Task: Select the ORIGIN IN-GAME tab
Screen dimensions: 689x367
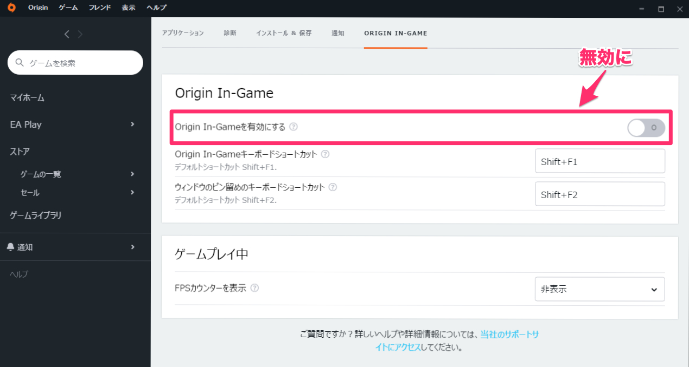Action: (x=395, y=33)
